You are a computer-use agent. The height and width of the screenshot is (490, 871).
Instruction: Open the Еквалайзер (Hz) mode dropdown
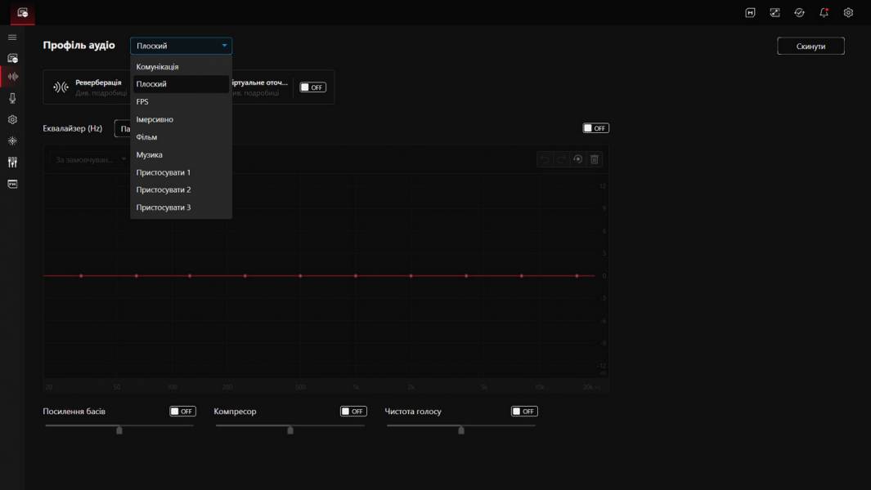pyautogui.click(x=122, y=128)
